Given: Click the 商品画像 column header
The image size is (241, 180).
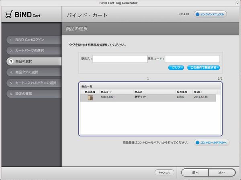Looking at the screenshot, I should [x=90, y=92].
